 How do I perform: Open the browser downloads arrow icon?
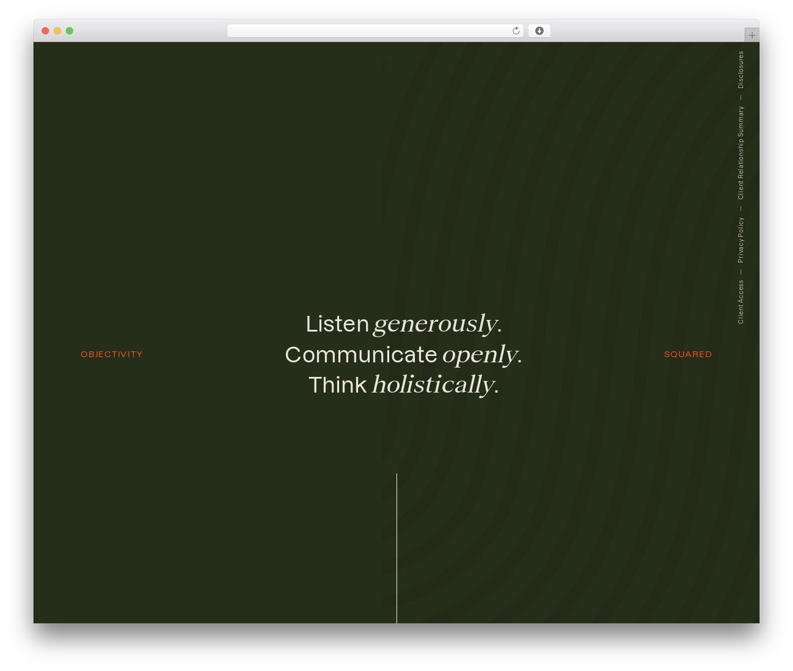click(x=539, y=31)
